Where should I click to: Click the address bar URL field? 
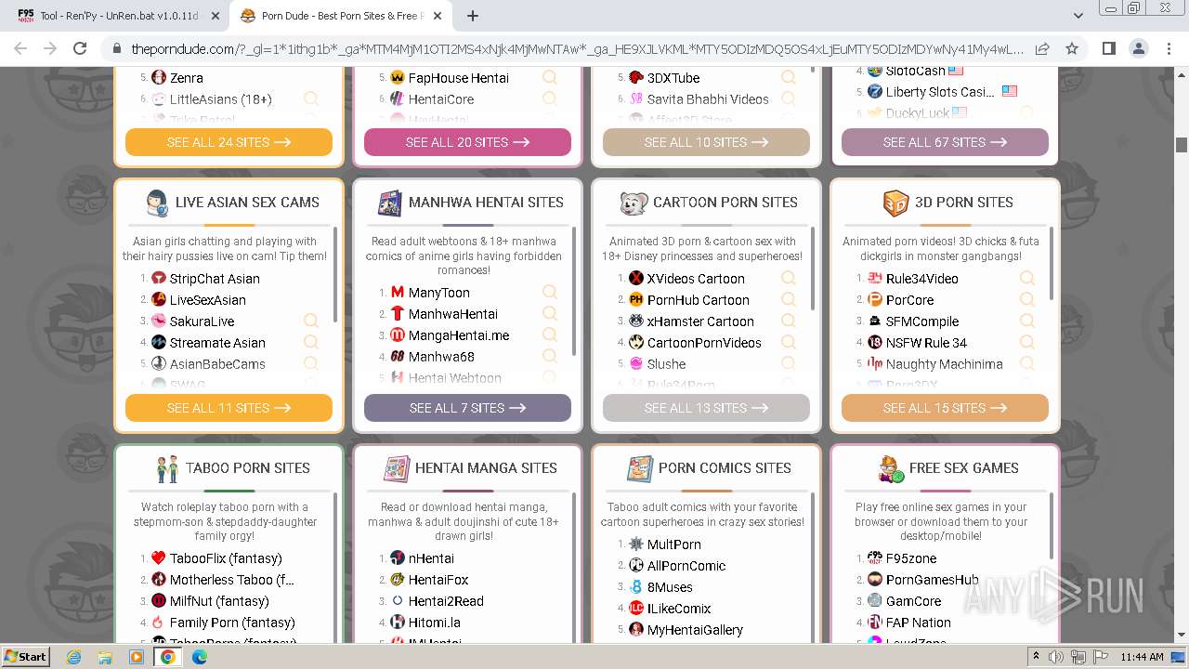tap(576, 48)
